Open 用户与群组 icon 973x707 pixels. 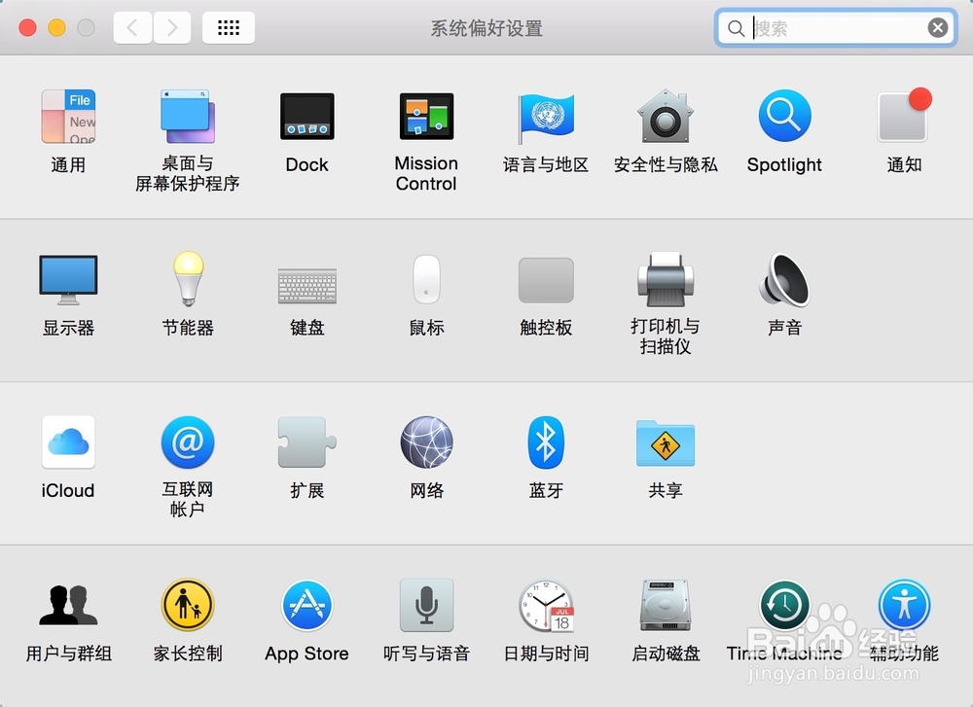click(68, 605)
